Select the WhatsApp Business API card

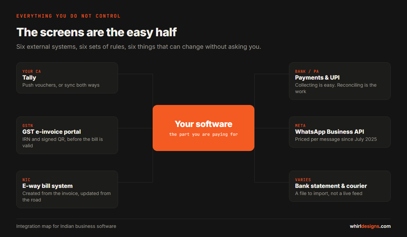coord(340,132)
